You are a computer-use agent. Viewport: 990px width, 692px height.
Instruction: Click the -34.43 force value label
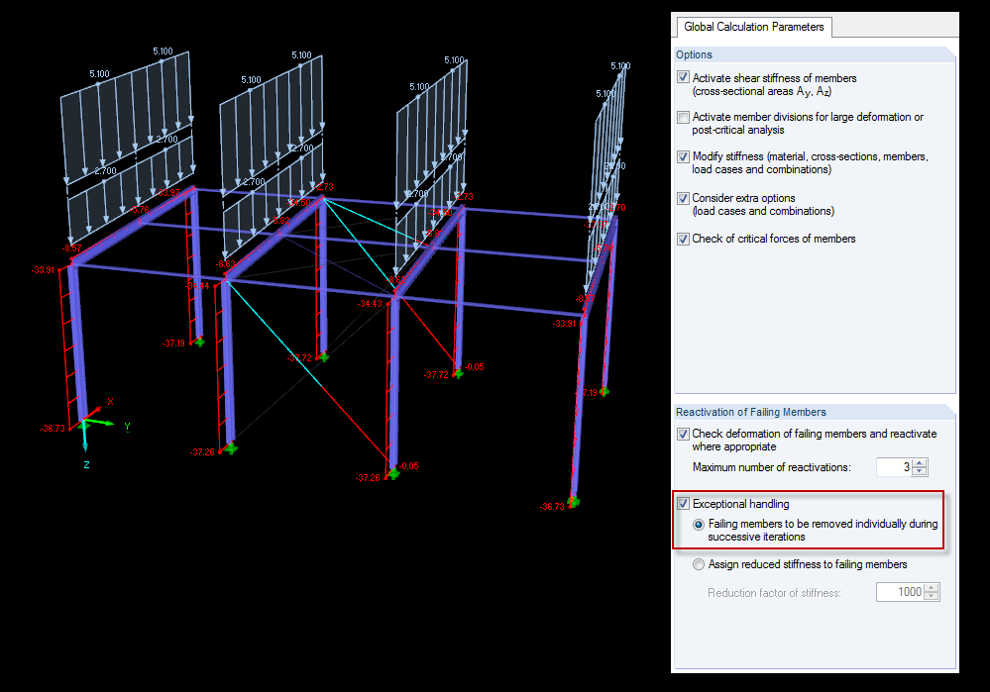[370, 303]
